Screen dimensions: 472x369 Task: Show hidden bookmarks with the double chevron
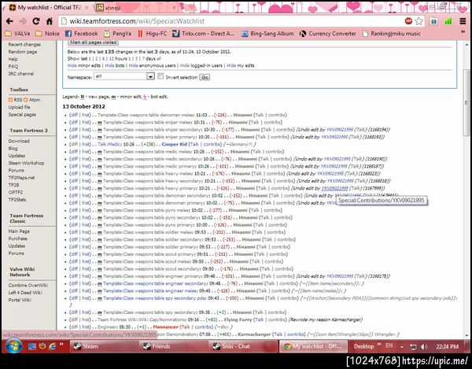[x=463, y=32]
